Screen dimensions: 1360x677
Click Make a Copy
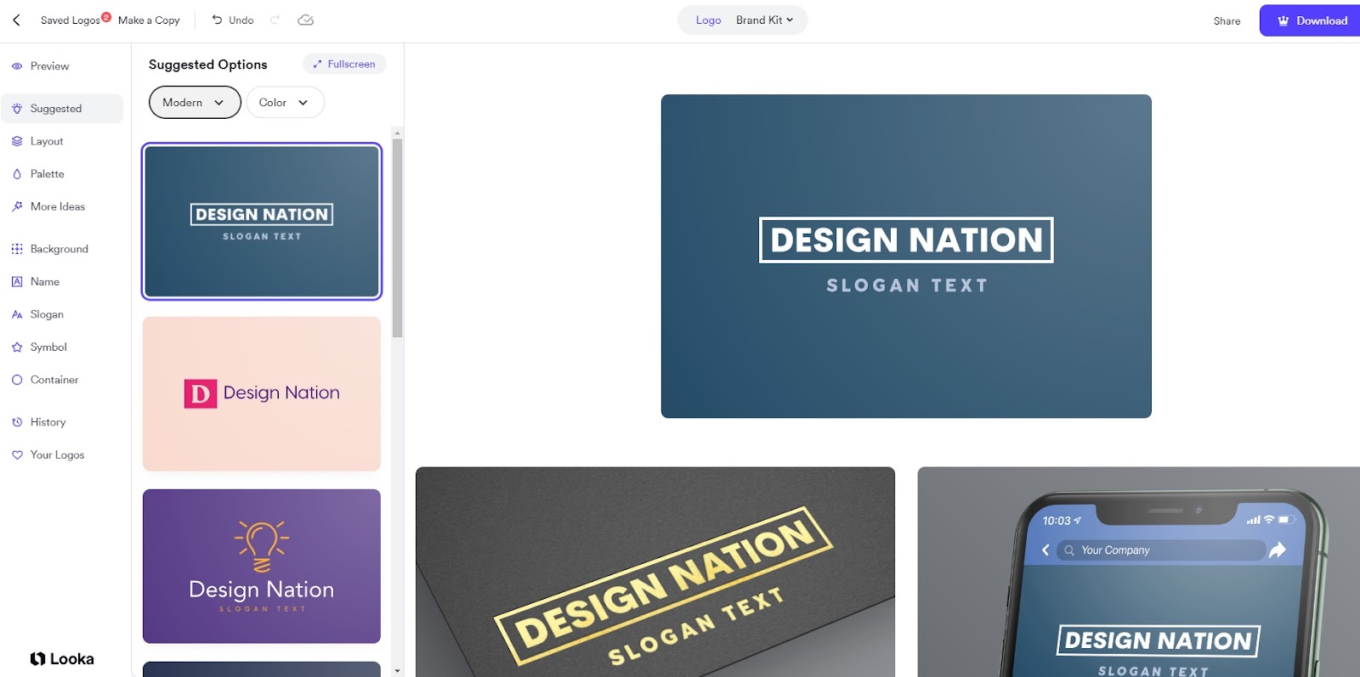tap(149, 20)
